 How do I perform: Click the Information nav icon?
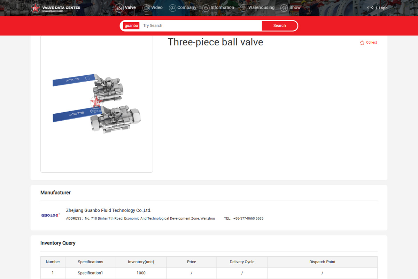(x=206, y=8)
